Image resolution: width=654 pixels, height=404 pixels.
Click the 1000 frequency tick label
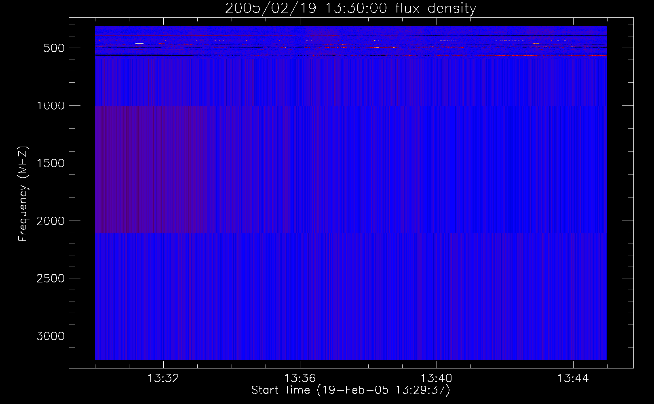[x=51, y=106]
